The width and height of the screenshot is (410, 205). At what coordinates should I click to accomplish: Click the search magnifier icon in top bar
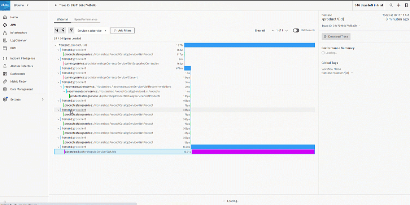(x=391, y=5)
